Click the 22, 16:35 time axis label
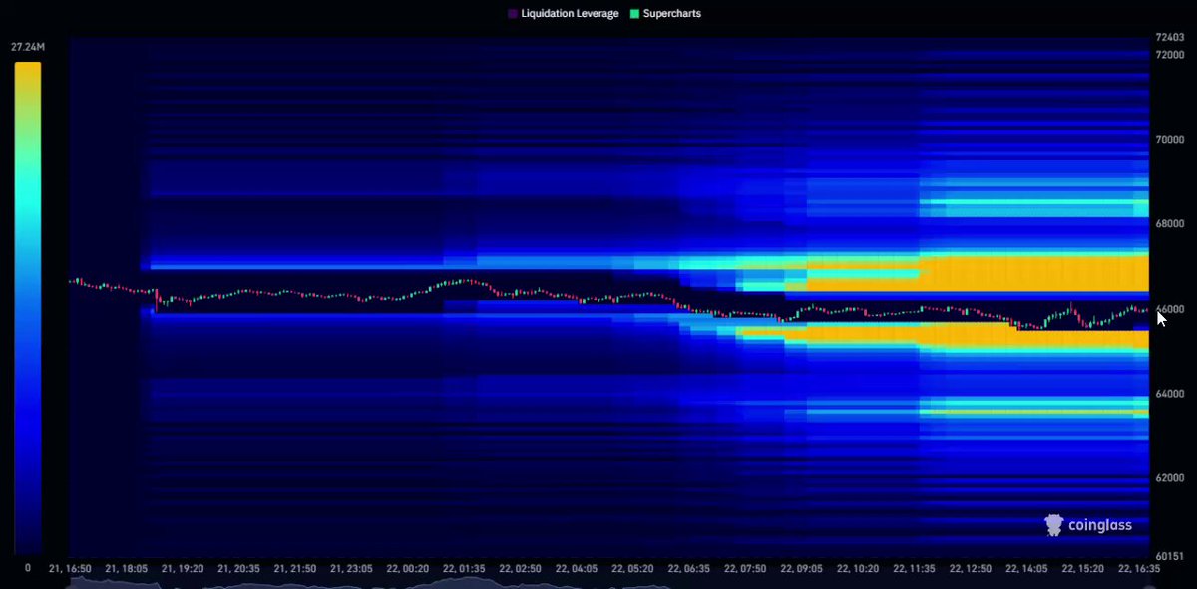The image size is (1197, 589). [x=1138, y=568]
